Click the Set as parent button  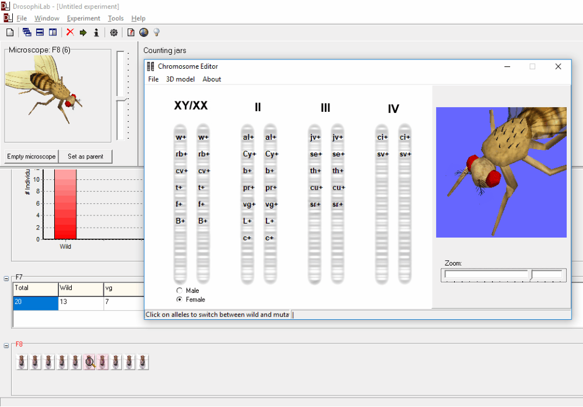tap(86, 157)
